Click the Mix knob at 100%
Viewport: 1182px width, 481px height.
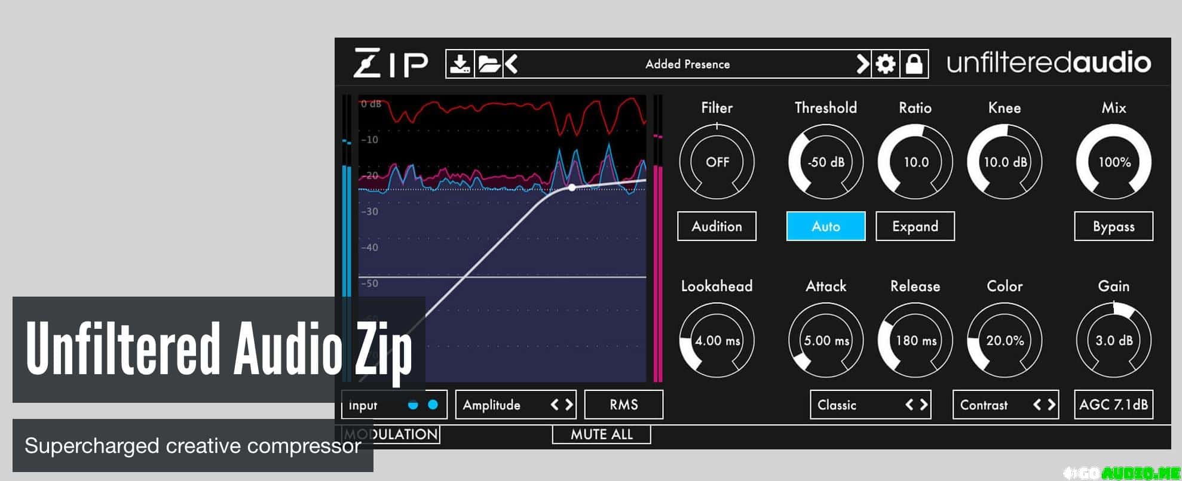pyautogui.click(x=1114, y=162)
